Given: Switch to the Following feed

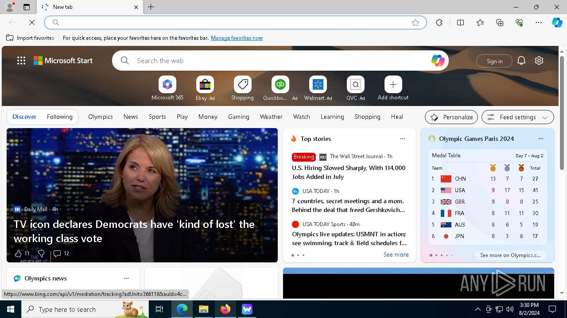Looking at the screenshot, I should click(x=59, y=117).
